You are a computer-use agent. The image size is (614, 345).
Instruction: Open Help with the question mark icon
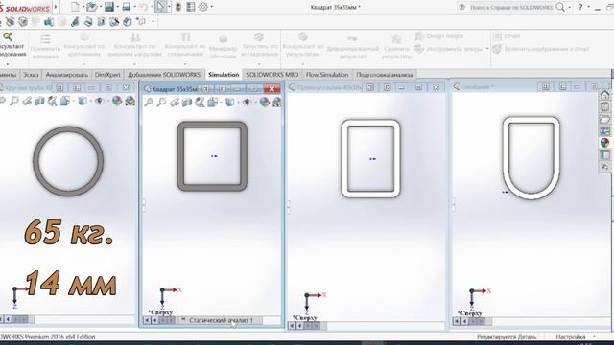pos(580,7)
